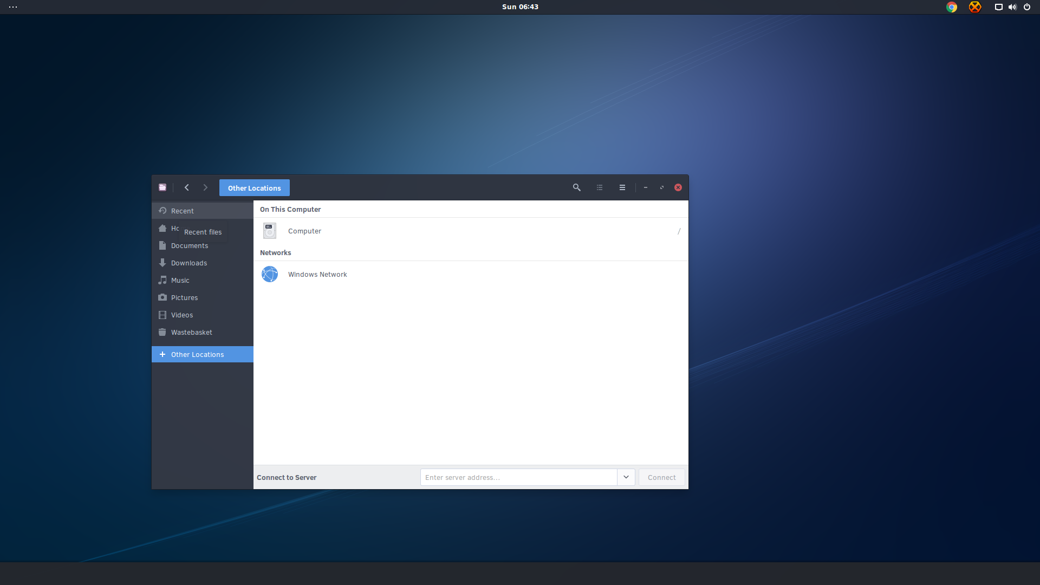The image size is (1040, 585).
Task: Go forward with the right arrow button
Action: tap(205, 187)
